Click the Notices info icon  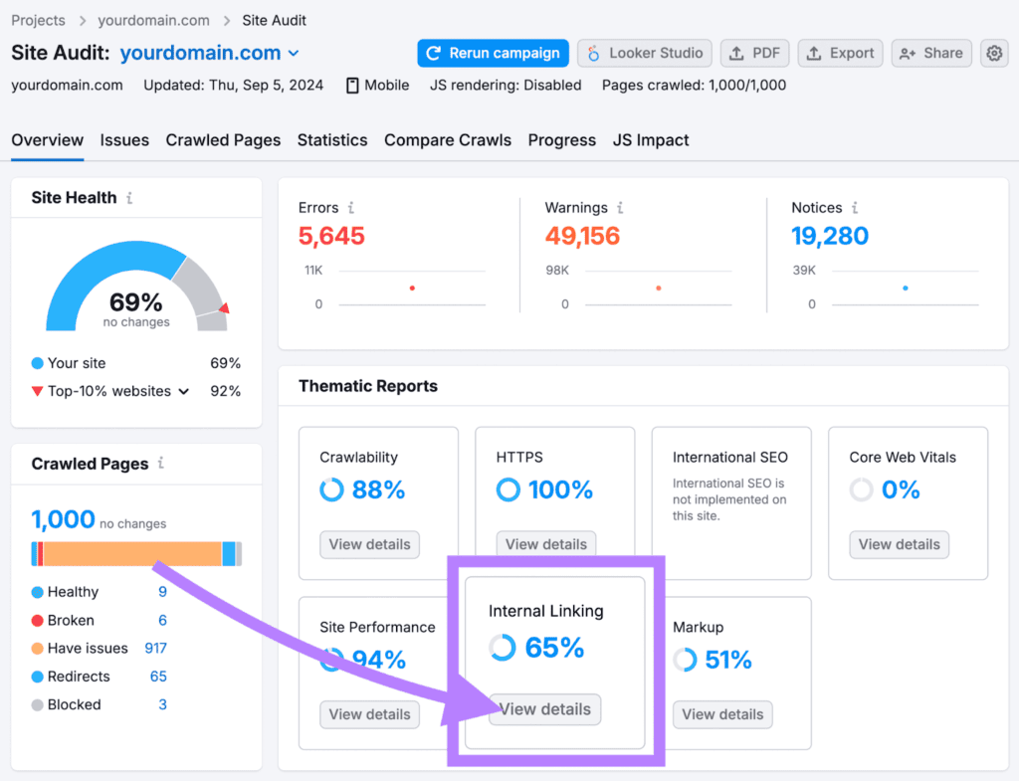tap(855, 208)
